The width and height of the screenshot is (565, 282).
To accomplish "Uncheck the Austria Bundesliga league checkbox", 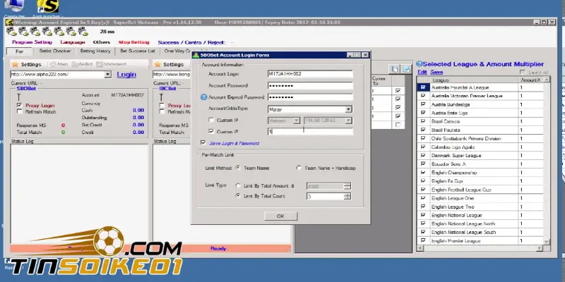I will pos(422,104).
